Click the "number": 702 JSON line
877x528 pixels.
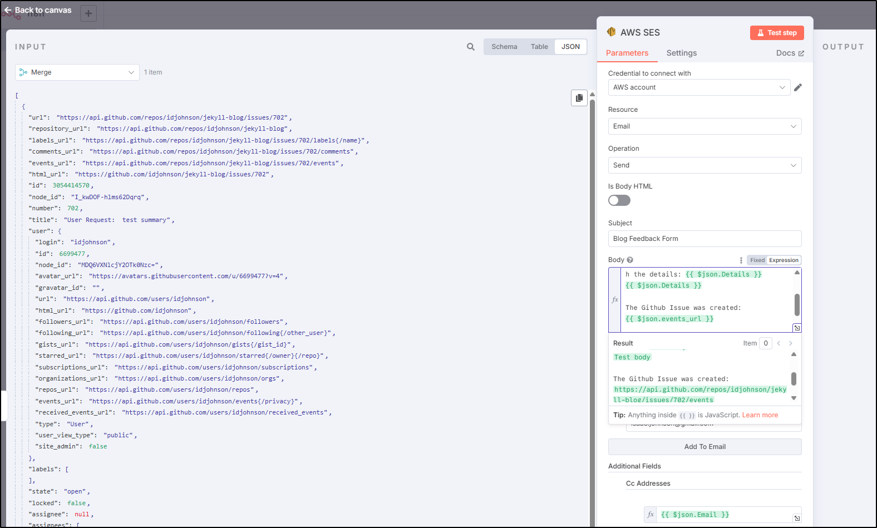coord(56,209)
